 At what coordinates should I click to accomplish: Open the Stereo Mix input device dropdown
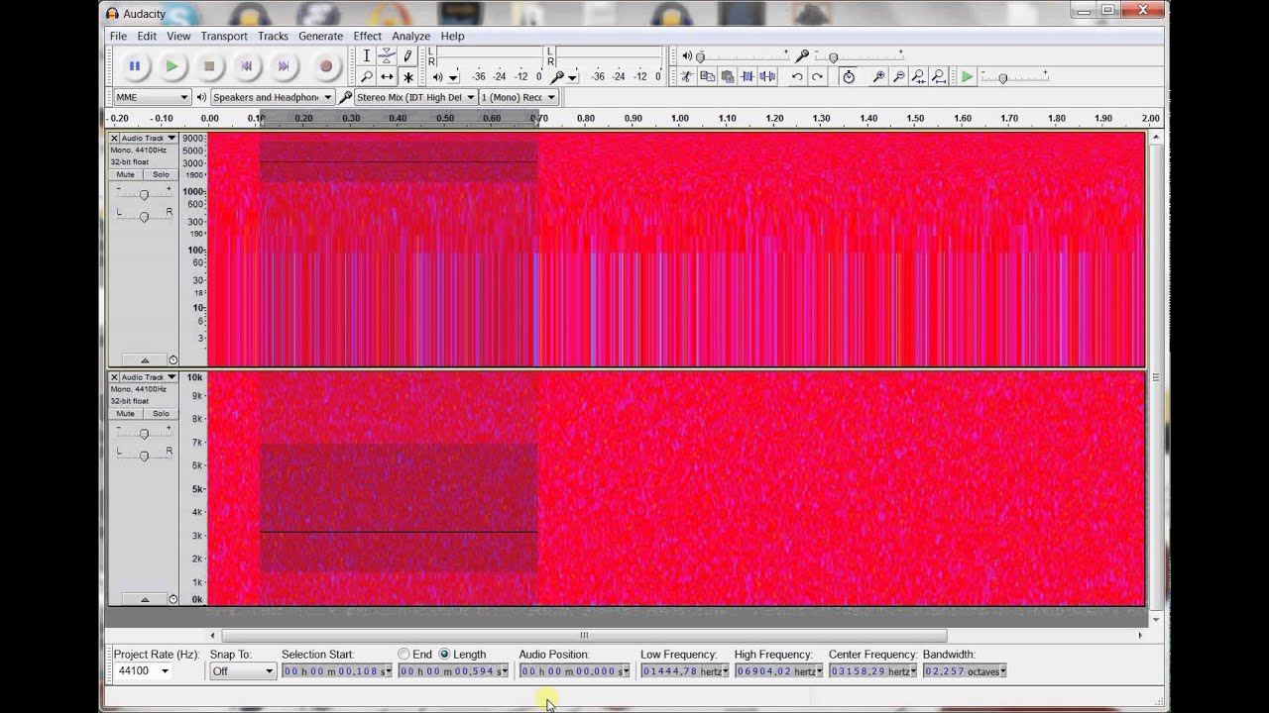(x=415, y=97)
